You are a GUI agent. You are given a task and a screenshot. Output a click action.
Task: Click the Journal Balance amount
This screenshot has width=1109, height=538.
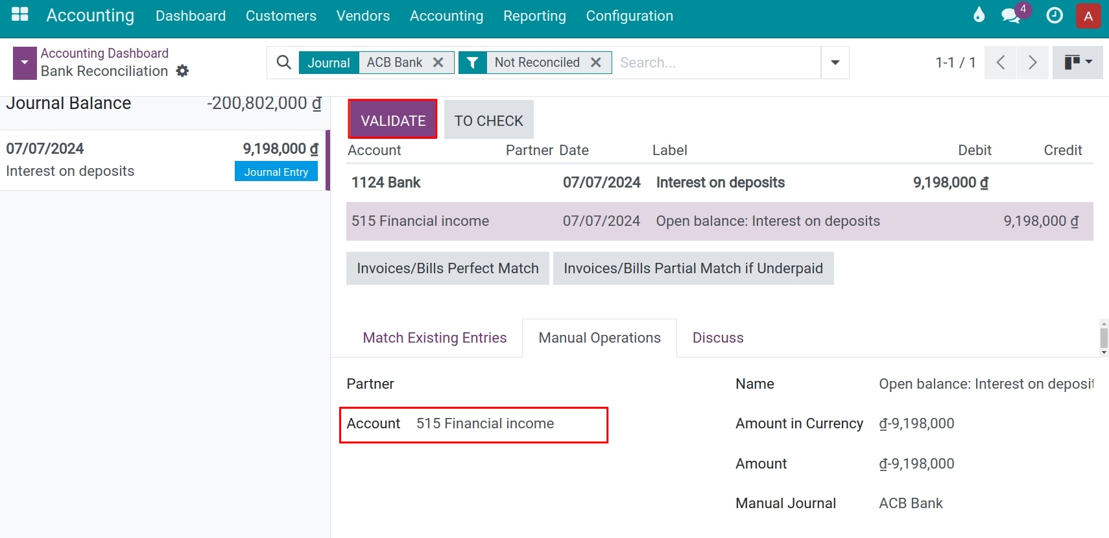[264, 104]
